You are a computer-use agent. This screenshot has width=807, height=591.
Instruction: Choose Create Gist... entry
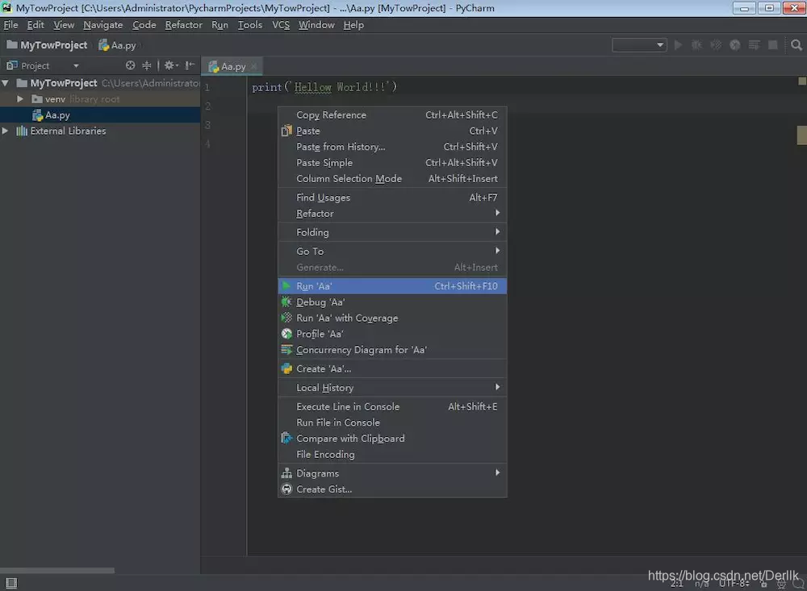click(392, 489)
